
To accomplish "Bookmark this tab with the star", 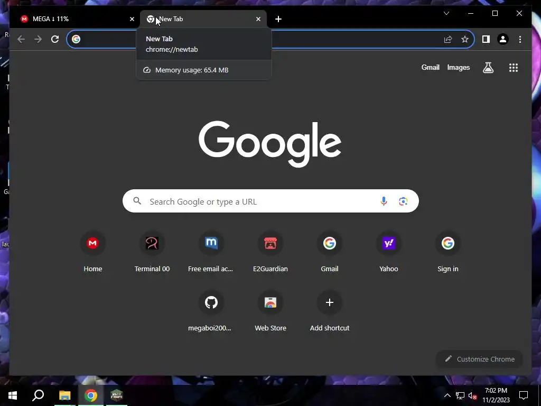I will pos(465,39).
